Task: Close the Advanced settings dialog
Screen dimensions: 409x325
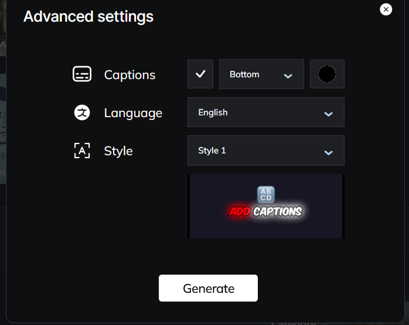Action: click(386, 9)
